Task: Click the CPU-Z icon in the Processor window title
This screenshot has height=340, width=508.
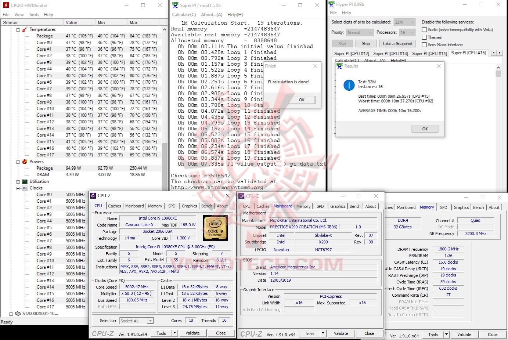Action: pos(93,196)
